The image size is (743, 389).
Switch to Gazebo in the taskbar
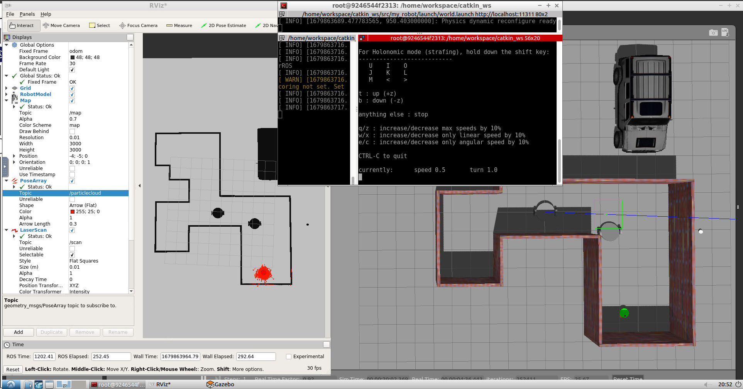point(220,384)
